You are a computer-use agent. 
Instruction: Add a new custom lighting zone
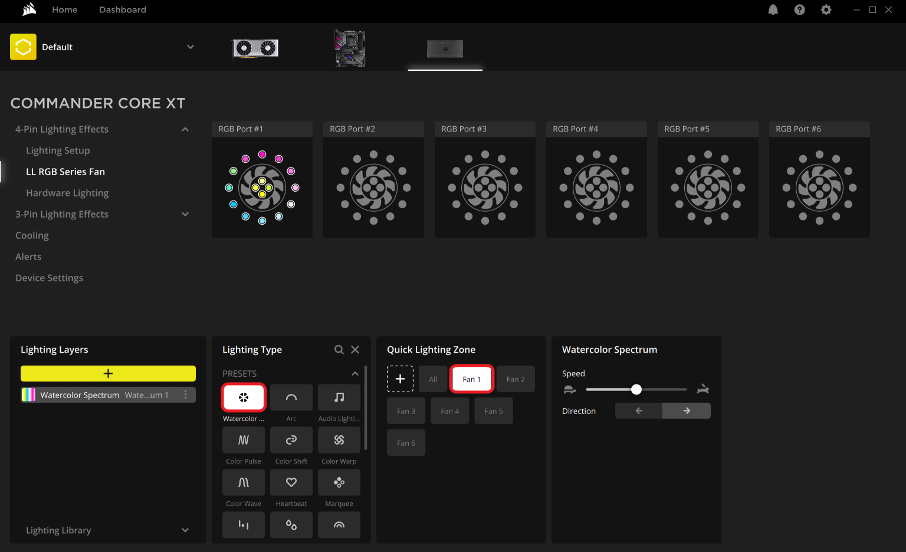(400, 379)
